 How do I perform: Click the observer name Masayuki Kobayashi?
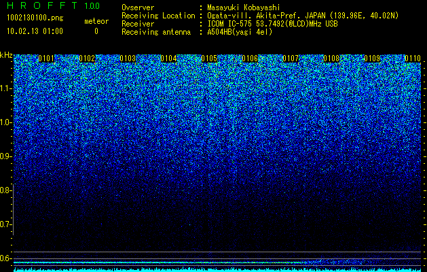[243, 7]
